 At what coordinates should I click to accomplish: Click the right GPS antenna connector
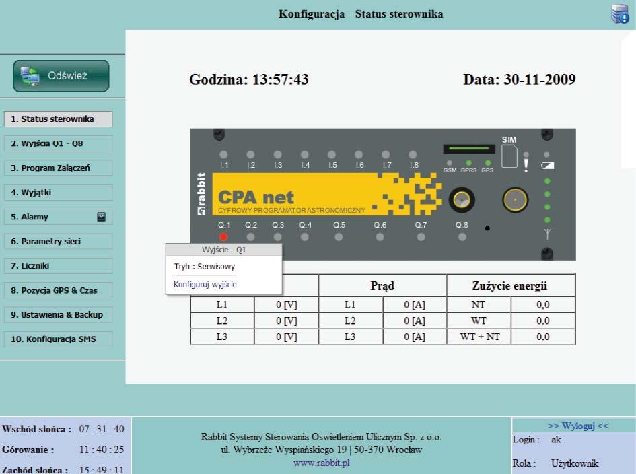[x=515, y=200]
